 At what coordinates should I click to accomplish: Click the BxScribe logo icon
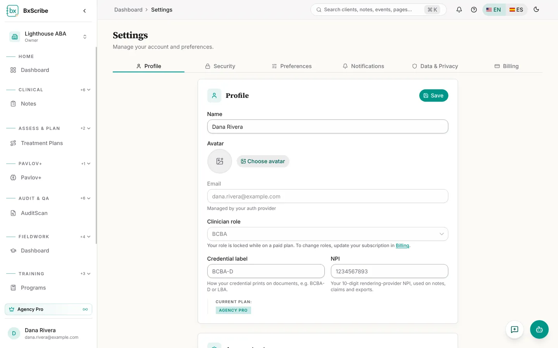pos(12,11)
